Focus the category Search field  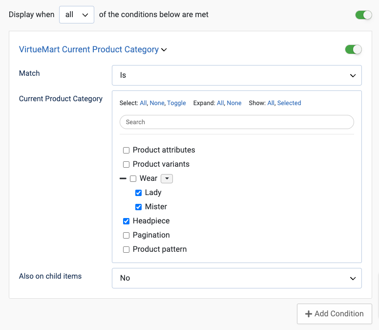pos(237,122)
